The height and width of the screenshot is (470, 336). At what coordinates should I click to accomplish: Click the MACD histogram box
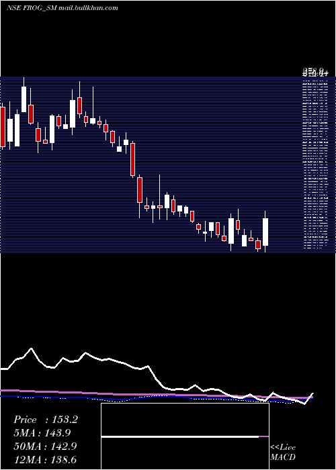(185, 436)
